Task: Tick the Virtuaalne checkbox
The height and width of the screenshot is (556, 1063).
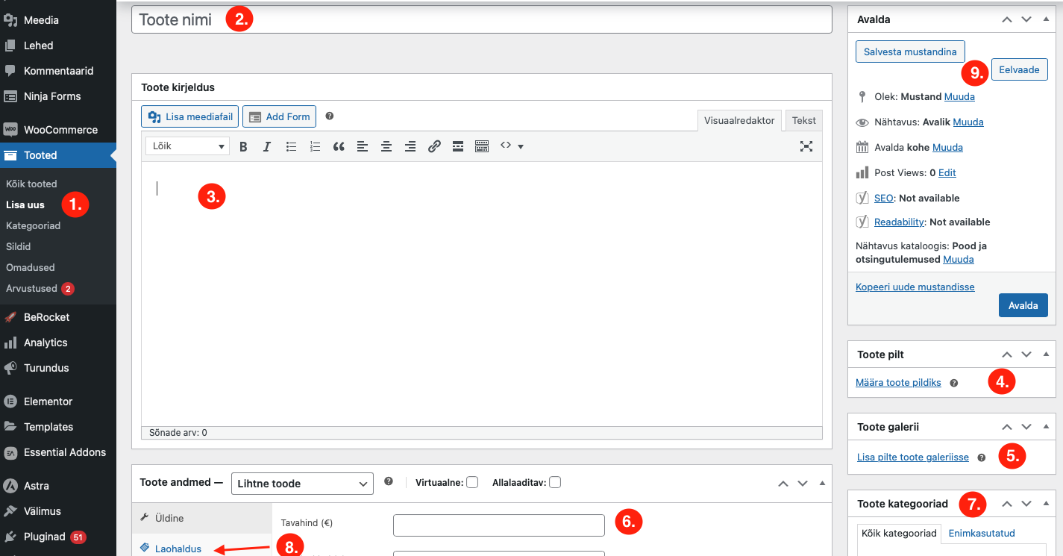Action: (x=472, y=482)
